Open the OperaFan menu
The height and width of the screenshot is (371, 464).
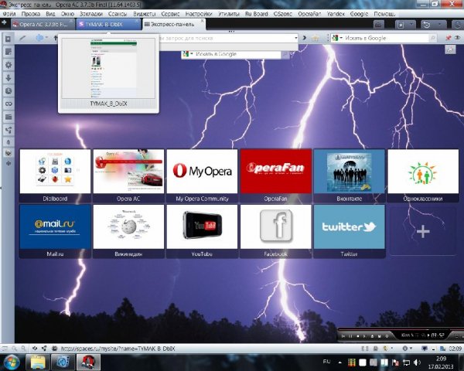[309, 14]
